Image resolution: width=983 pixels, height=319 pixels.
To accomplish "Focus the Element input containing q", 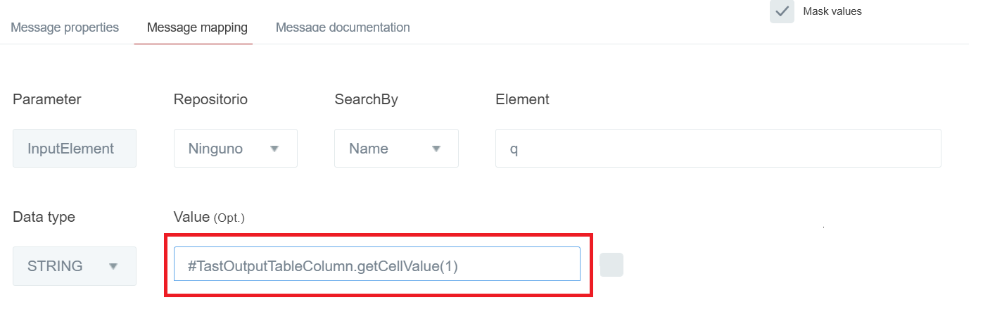I will (718, 149).
